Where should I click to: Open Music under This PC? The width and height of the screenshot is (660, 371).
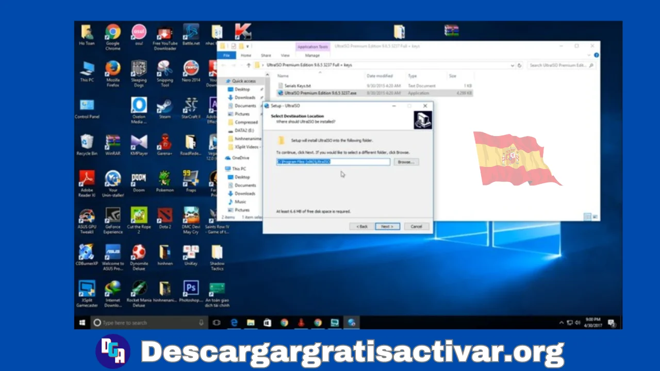tap(240, 201)
